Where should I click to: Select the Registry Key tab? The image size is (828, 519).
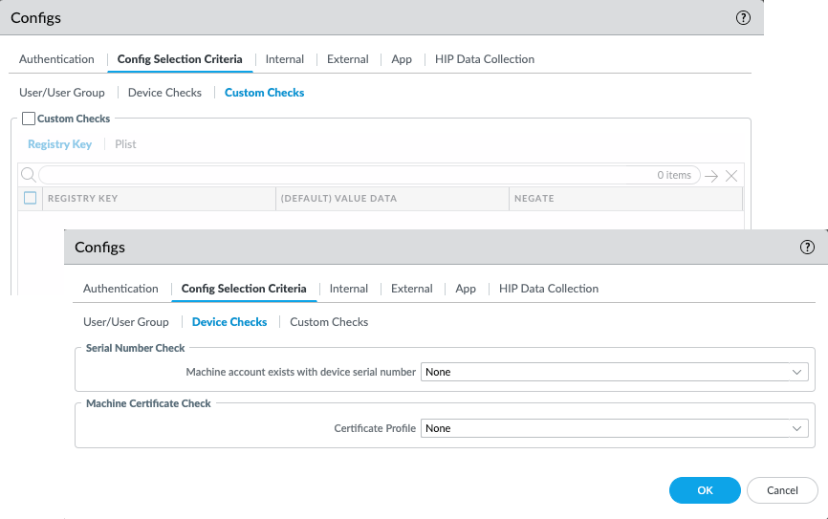pos(59,144)
